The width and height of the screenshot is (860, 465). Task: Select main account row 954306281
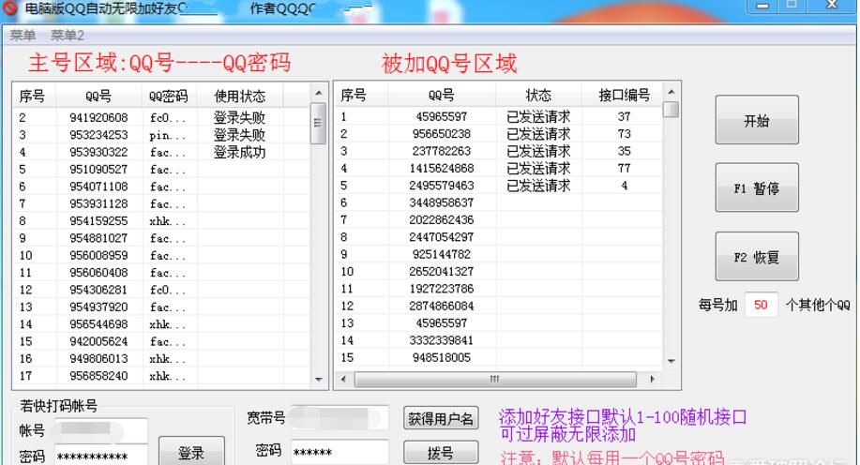162,290
